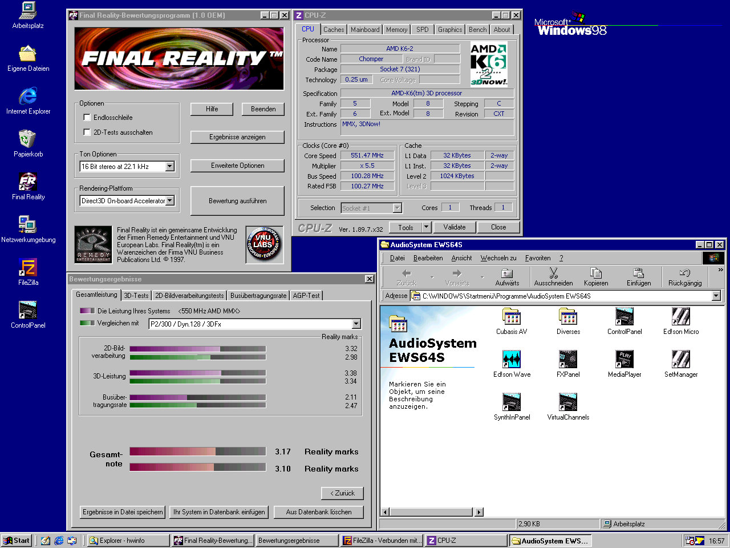This screenshot has width=730, height=548.
Task: Open the Vergleichen mit dropdown
Action: click(x=356, y=324)
